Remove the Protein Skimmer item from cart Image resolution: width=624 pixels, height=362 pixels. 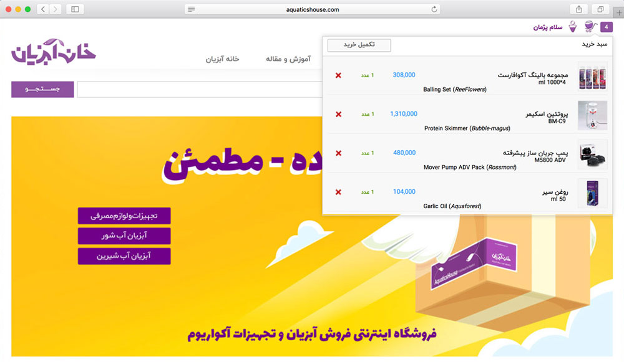(338, 115)
